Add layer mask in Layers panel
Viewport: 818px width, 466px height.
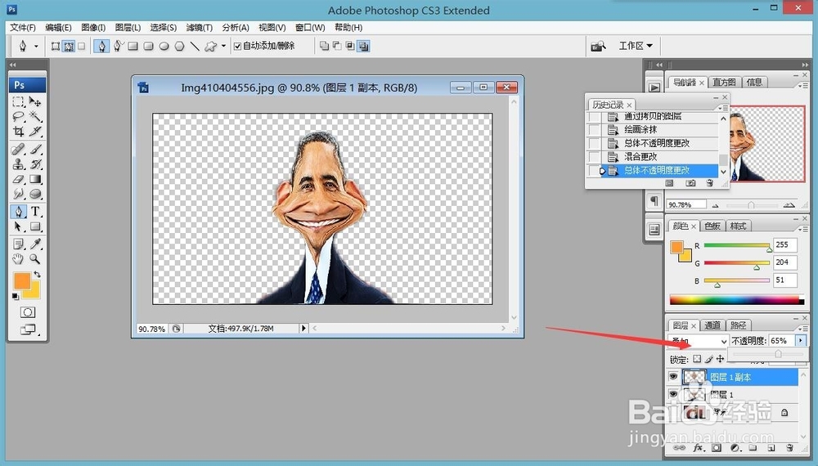[717, 448]
